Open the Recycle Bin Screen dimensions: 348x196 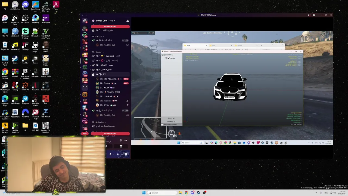5,46
